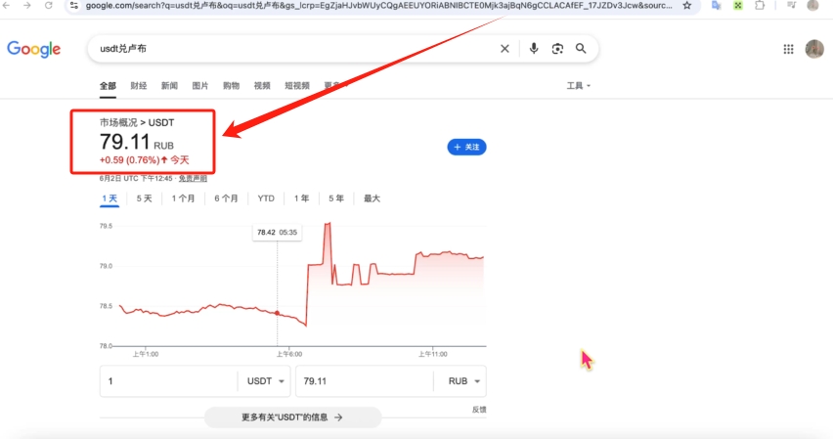Click the 反馈 feedback link

479,410
